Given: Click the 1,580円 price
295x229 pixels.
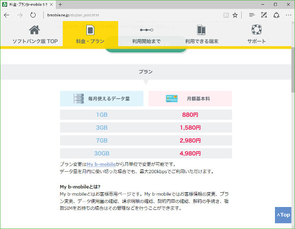Looking at the screenshot, I should 190,128.
